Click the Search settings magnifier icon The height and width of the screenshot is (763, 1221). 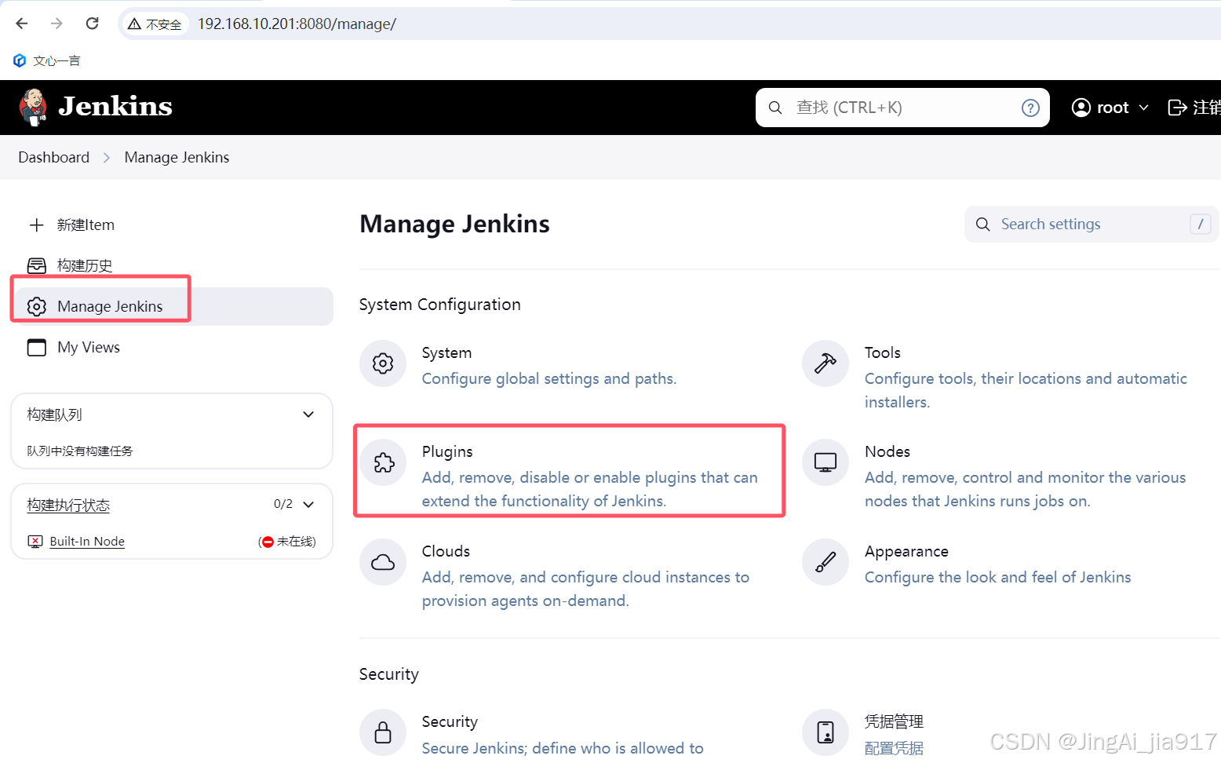click(x=982, y=225)
